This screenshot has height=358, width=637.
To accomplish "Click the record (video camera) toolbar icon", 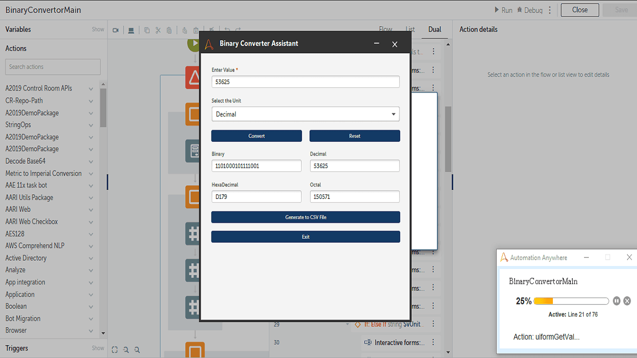I will coord(115,30).
